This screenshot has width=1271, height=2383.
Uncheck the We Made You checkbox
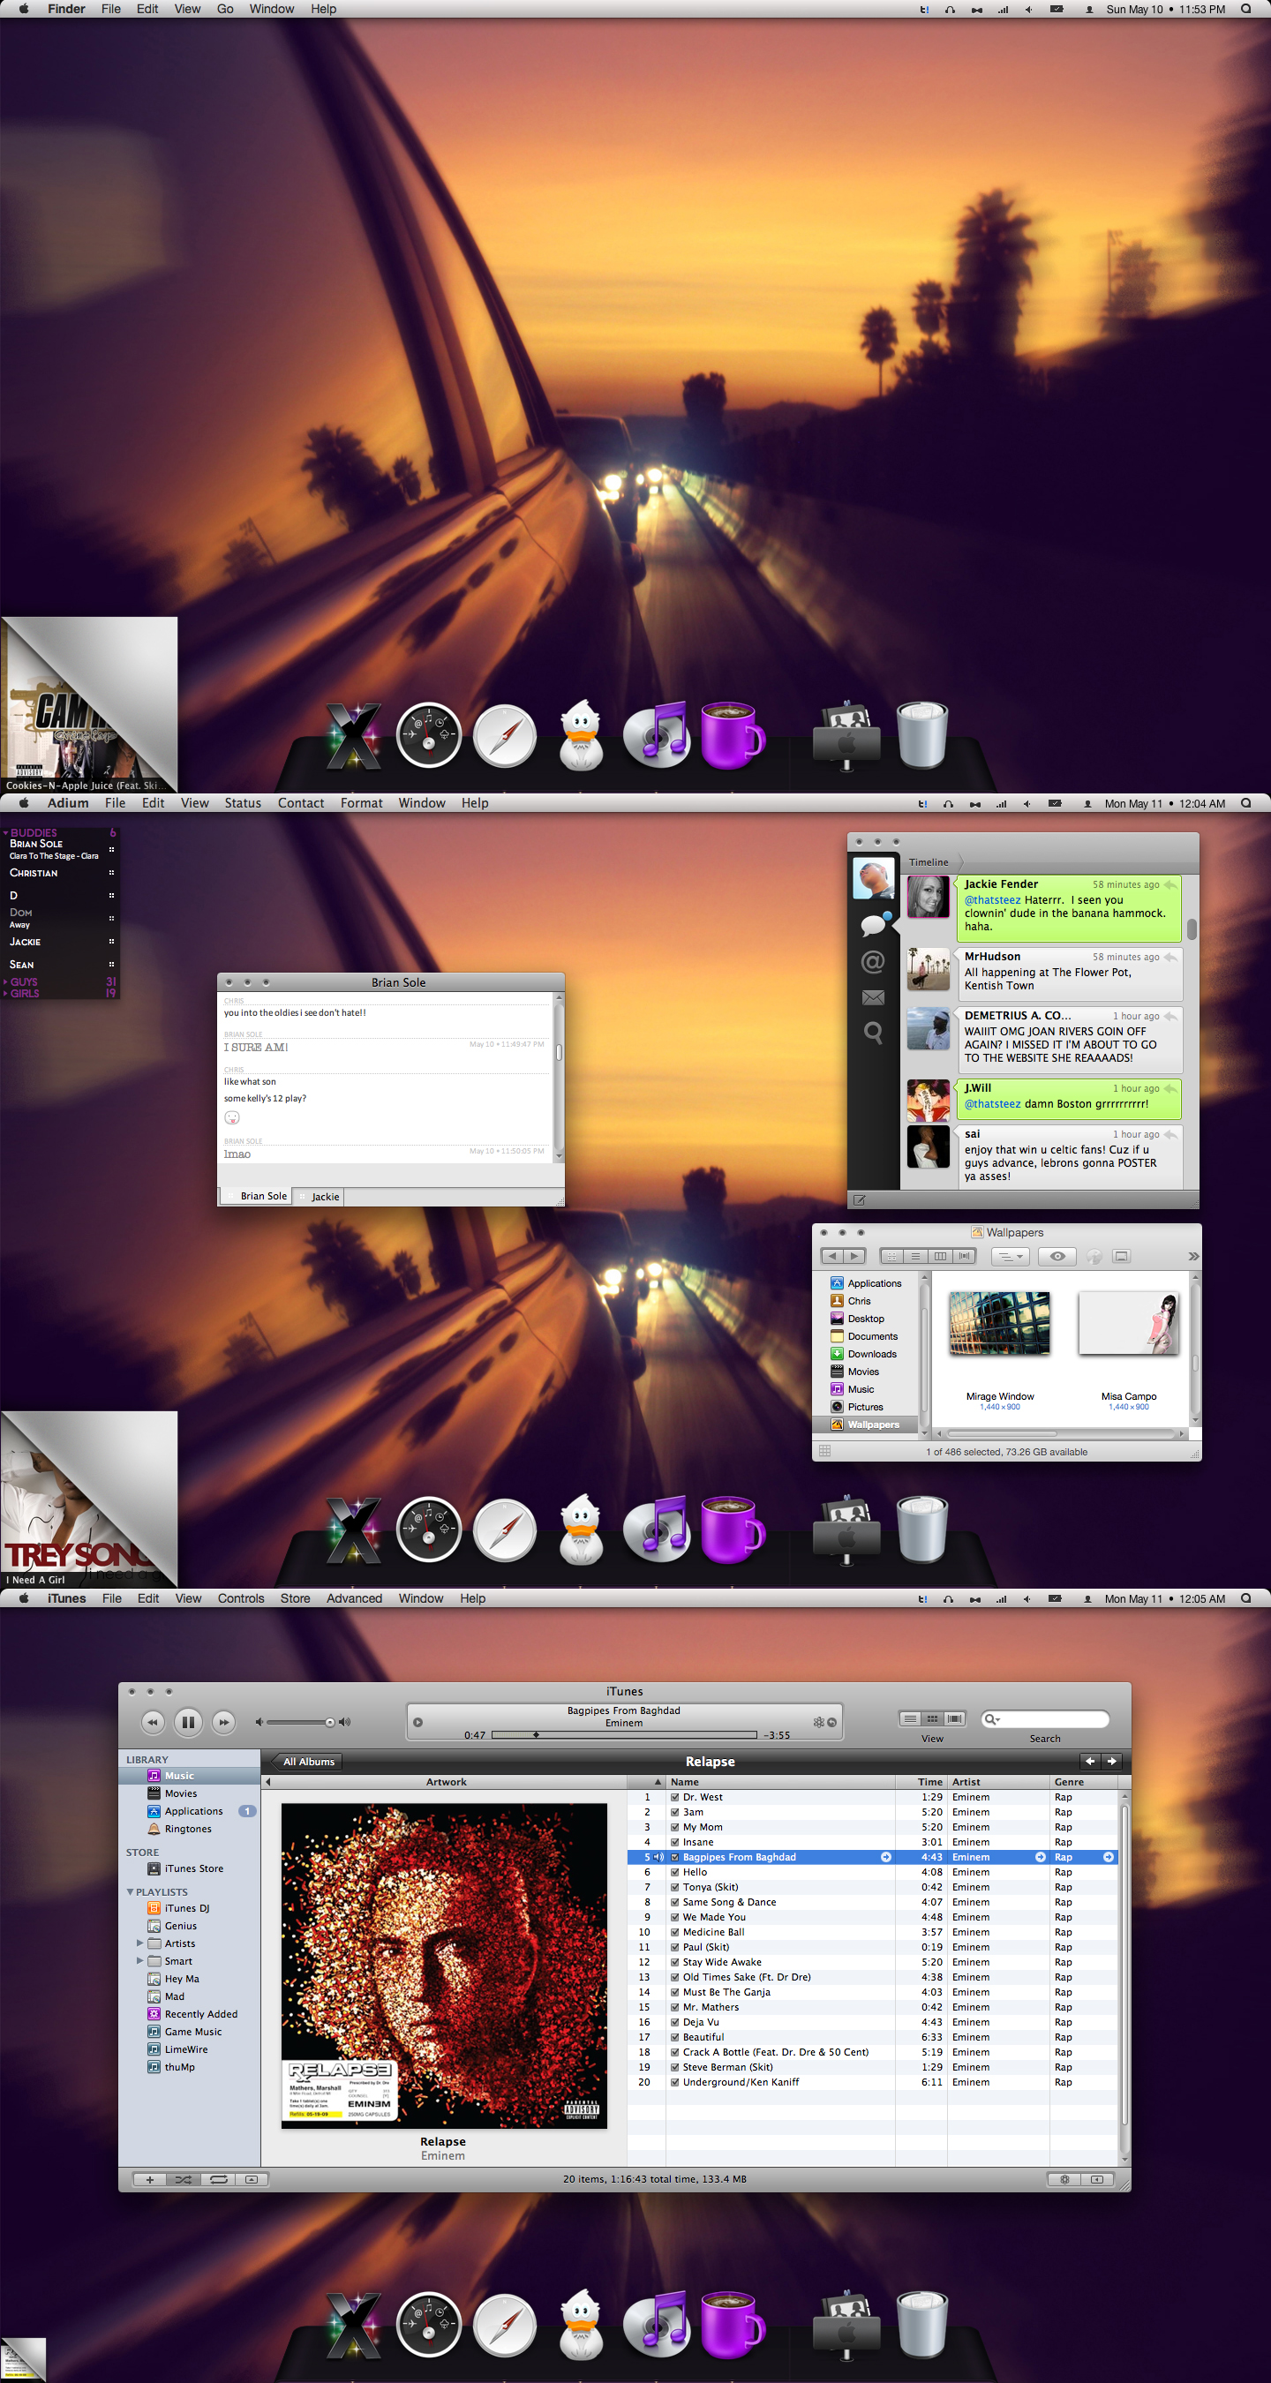[674, 1917]
